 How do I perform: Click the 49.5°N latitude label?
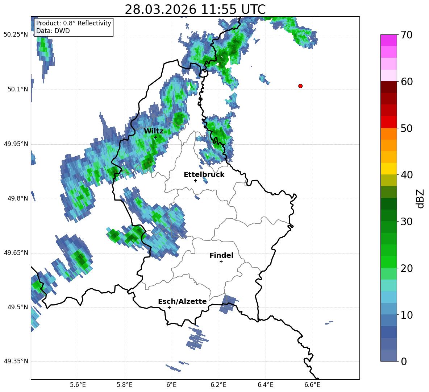click(18, 307)
